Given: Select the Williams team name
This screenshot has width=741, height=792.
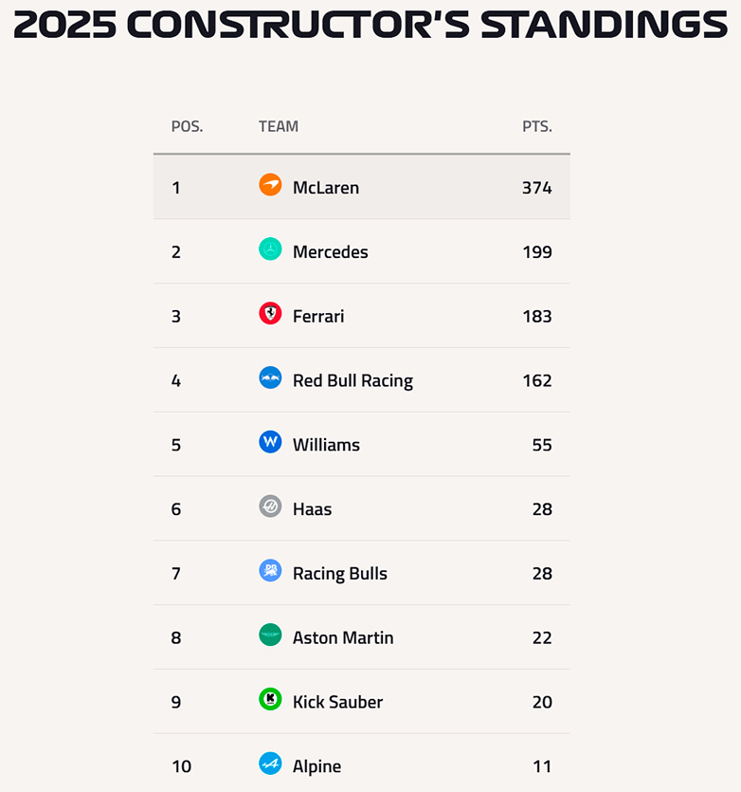Looking at the screenshot, I should coord(326,445).
